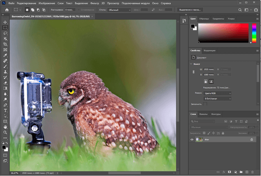Screen dimensions: 261x176
Task: Click the Search magnifier icon in the top-right corner
Action: click(x=240, y=10)
